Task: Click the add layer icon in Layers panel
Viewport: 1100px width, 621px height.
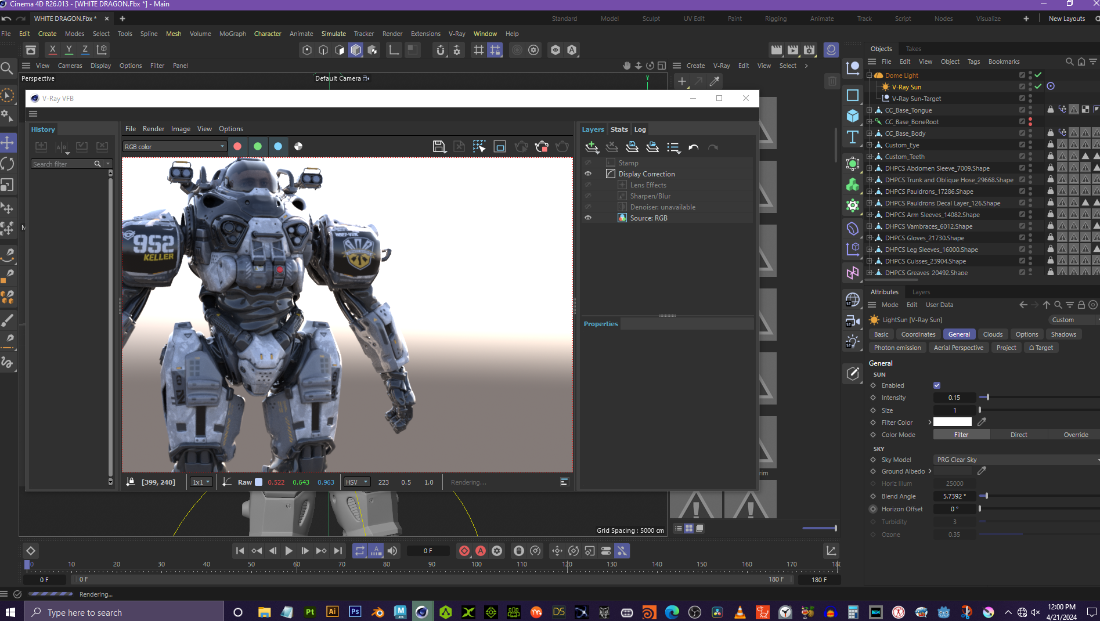Action: 592,147
